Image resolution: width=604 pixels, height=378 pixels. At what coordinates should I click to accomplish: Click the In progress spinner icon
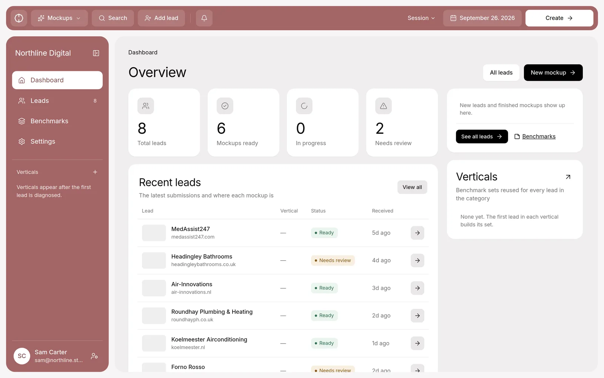[304, 106]
